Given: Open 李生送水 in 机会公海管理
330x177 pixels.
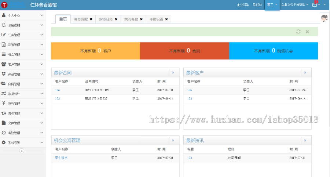Looking at the screenshot, I should pyautogui.click(x=61, y=158).
